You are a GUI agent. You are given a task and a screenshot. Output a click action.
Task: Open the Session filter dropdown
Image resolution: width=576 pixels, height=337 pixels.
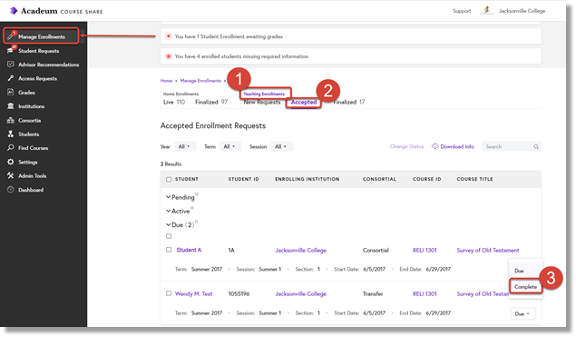coord(281,146)
